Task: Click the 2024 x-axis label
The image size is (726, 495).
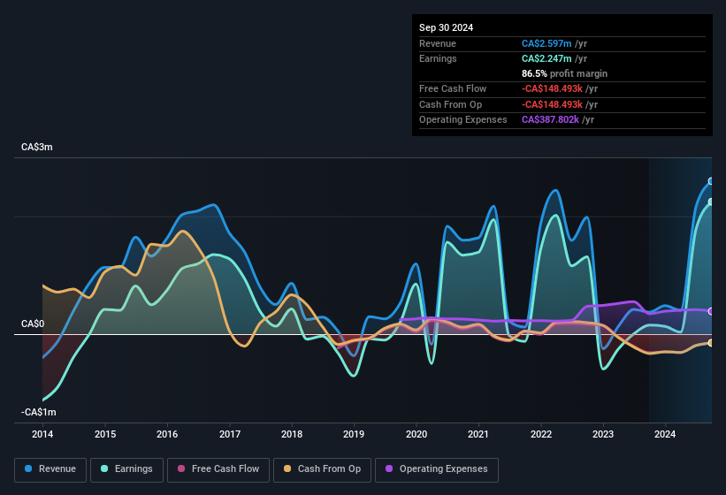Action: (665, 434)
